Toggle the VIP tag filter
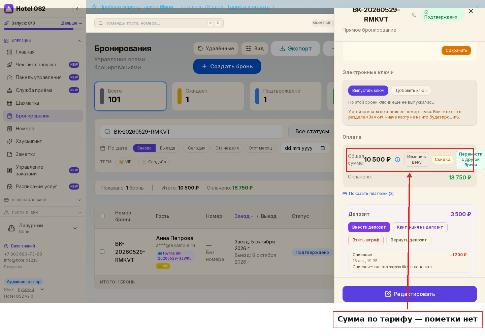Image resolution: width=485 pixels, height=336 pixels. tap(125, 162)
